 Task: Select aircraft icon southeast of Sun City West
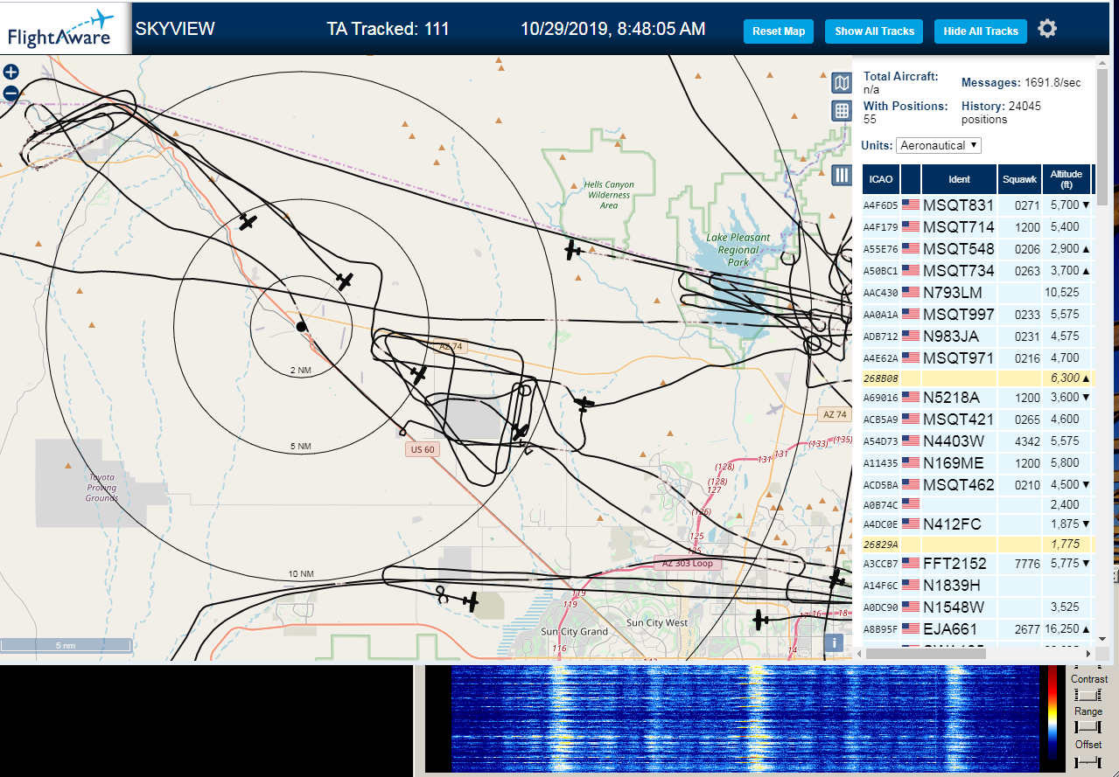tap(760, 621)
